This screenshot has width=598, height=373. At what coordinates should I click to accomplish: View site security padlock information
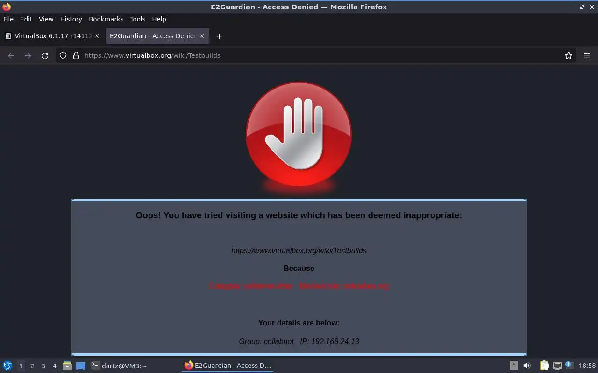(76, 55)
